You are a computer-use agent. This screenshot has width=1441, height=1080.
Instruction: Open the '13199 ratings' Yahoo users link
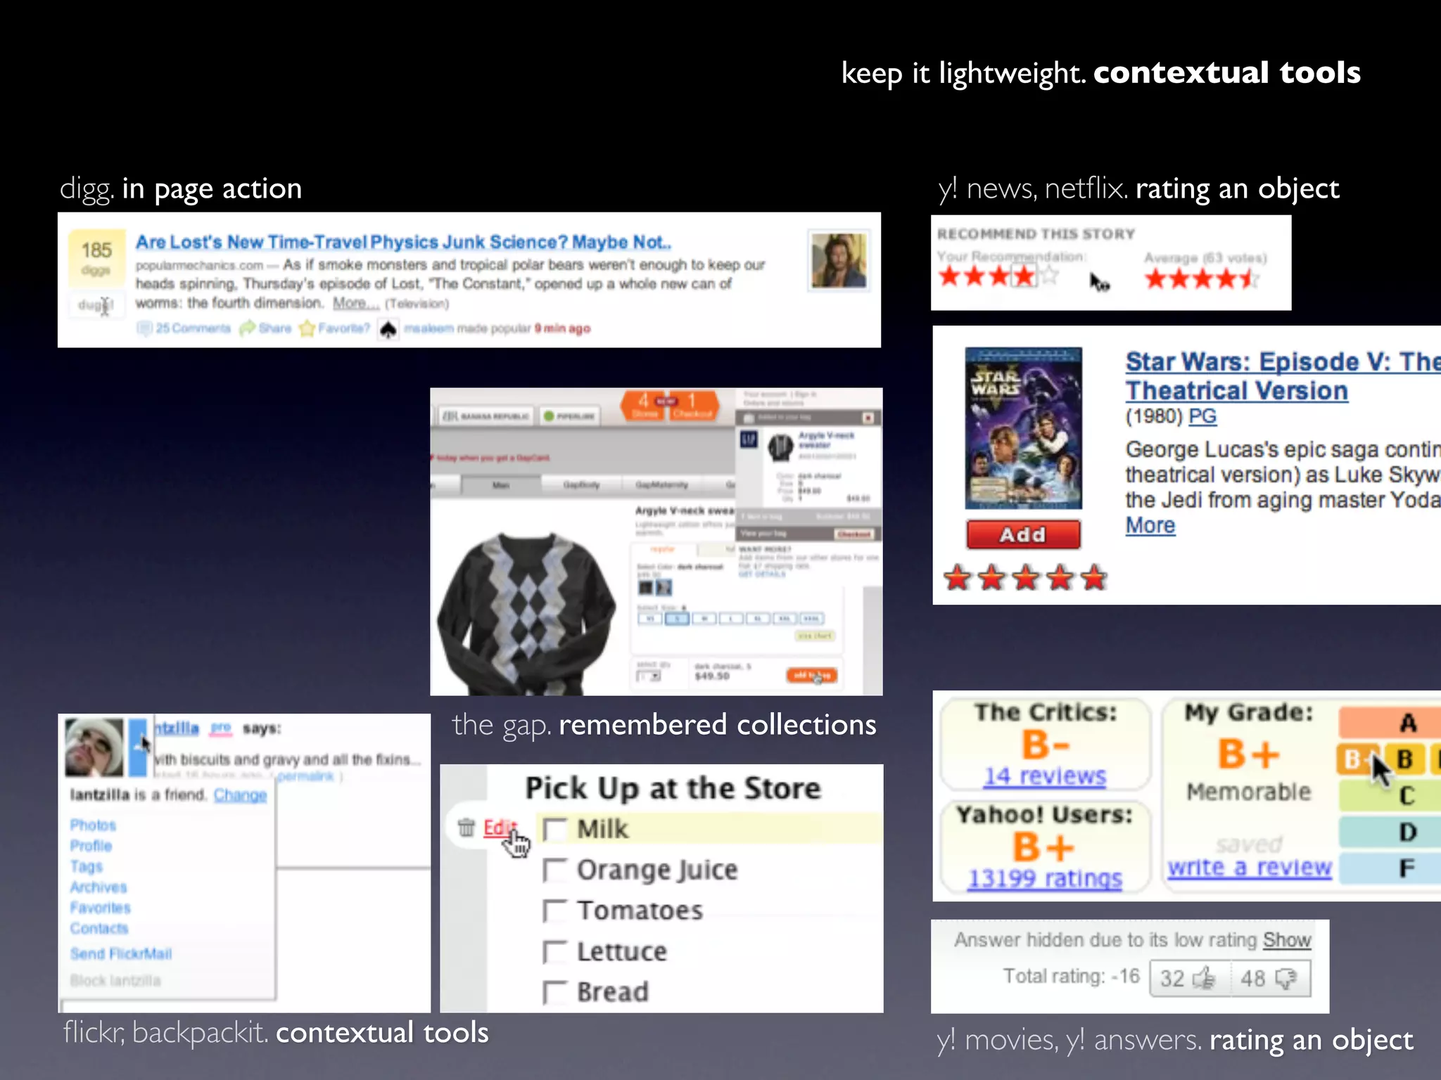1045,878
